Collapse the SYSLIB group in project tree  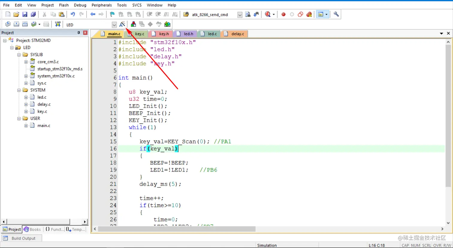tap(19, 55)
